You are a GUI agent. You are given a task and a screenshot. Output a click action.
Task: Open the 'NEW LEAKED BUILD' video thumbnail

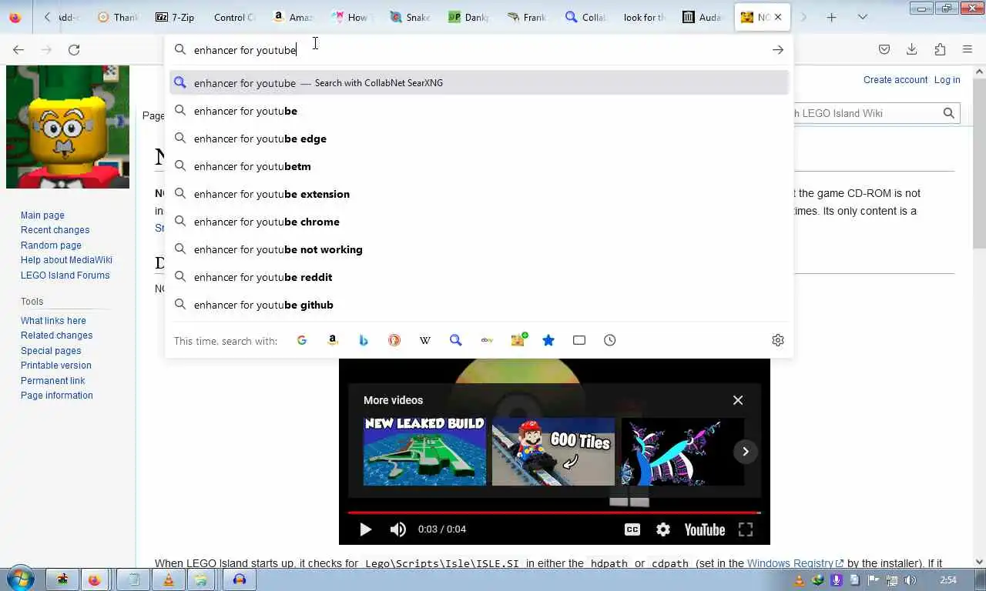[424, 452]
